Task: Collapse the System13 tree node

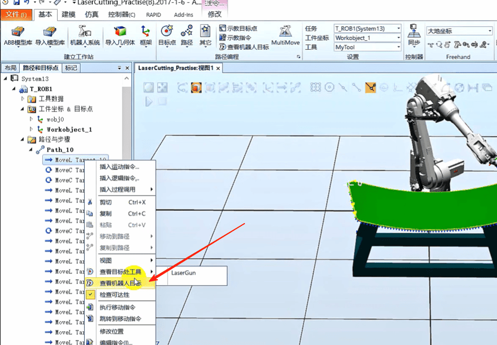Action: pyautogui.click(x=5, y=78)
